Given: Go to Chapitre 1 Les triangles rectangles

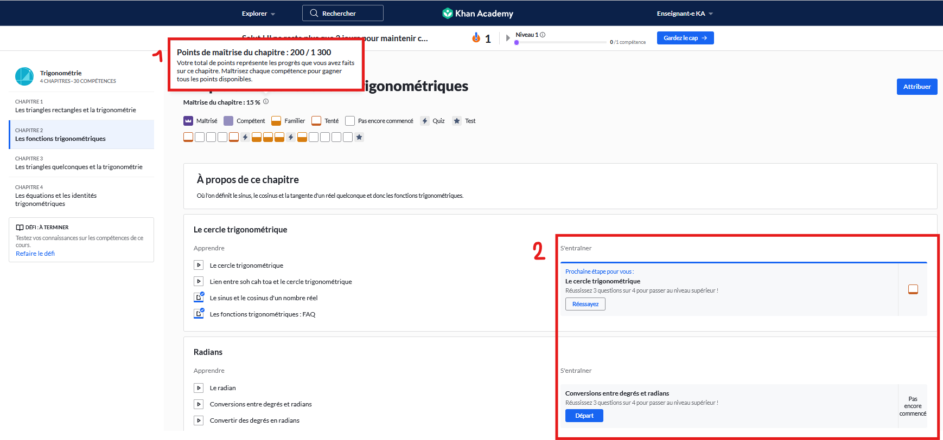Looking at the screenshot, I should [x=81, y=106].
